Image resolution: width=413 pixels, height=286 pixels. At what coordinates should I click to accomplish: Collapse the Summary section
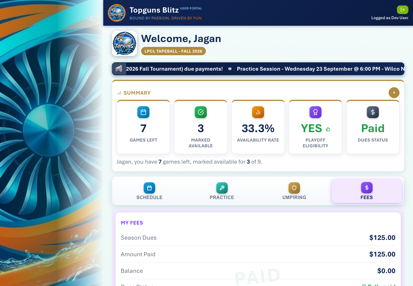point(394,93)
